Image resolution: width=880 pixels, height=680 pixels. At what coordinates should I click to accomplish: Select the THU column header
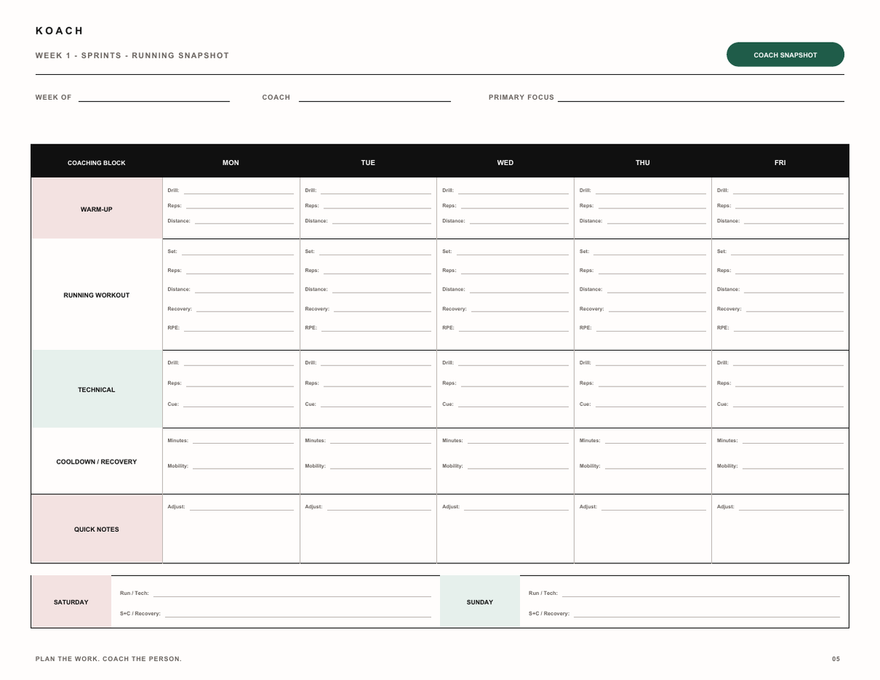click(642, 163)
